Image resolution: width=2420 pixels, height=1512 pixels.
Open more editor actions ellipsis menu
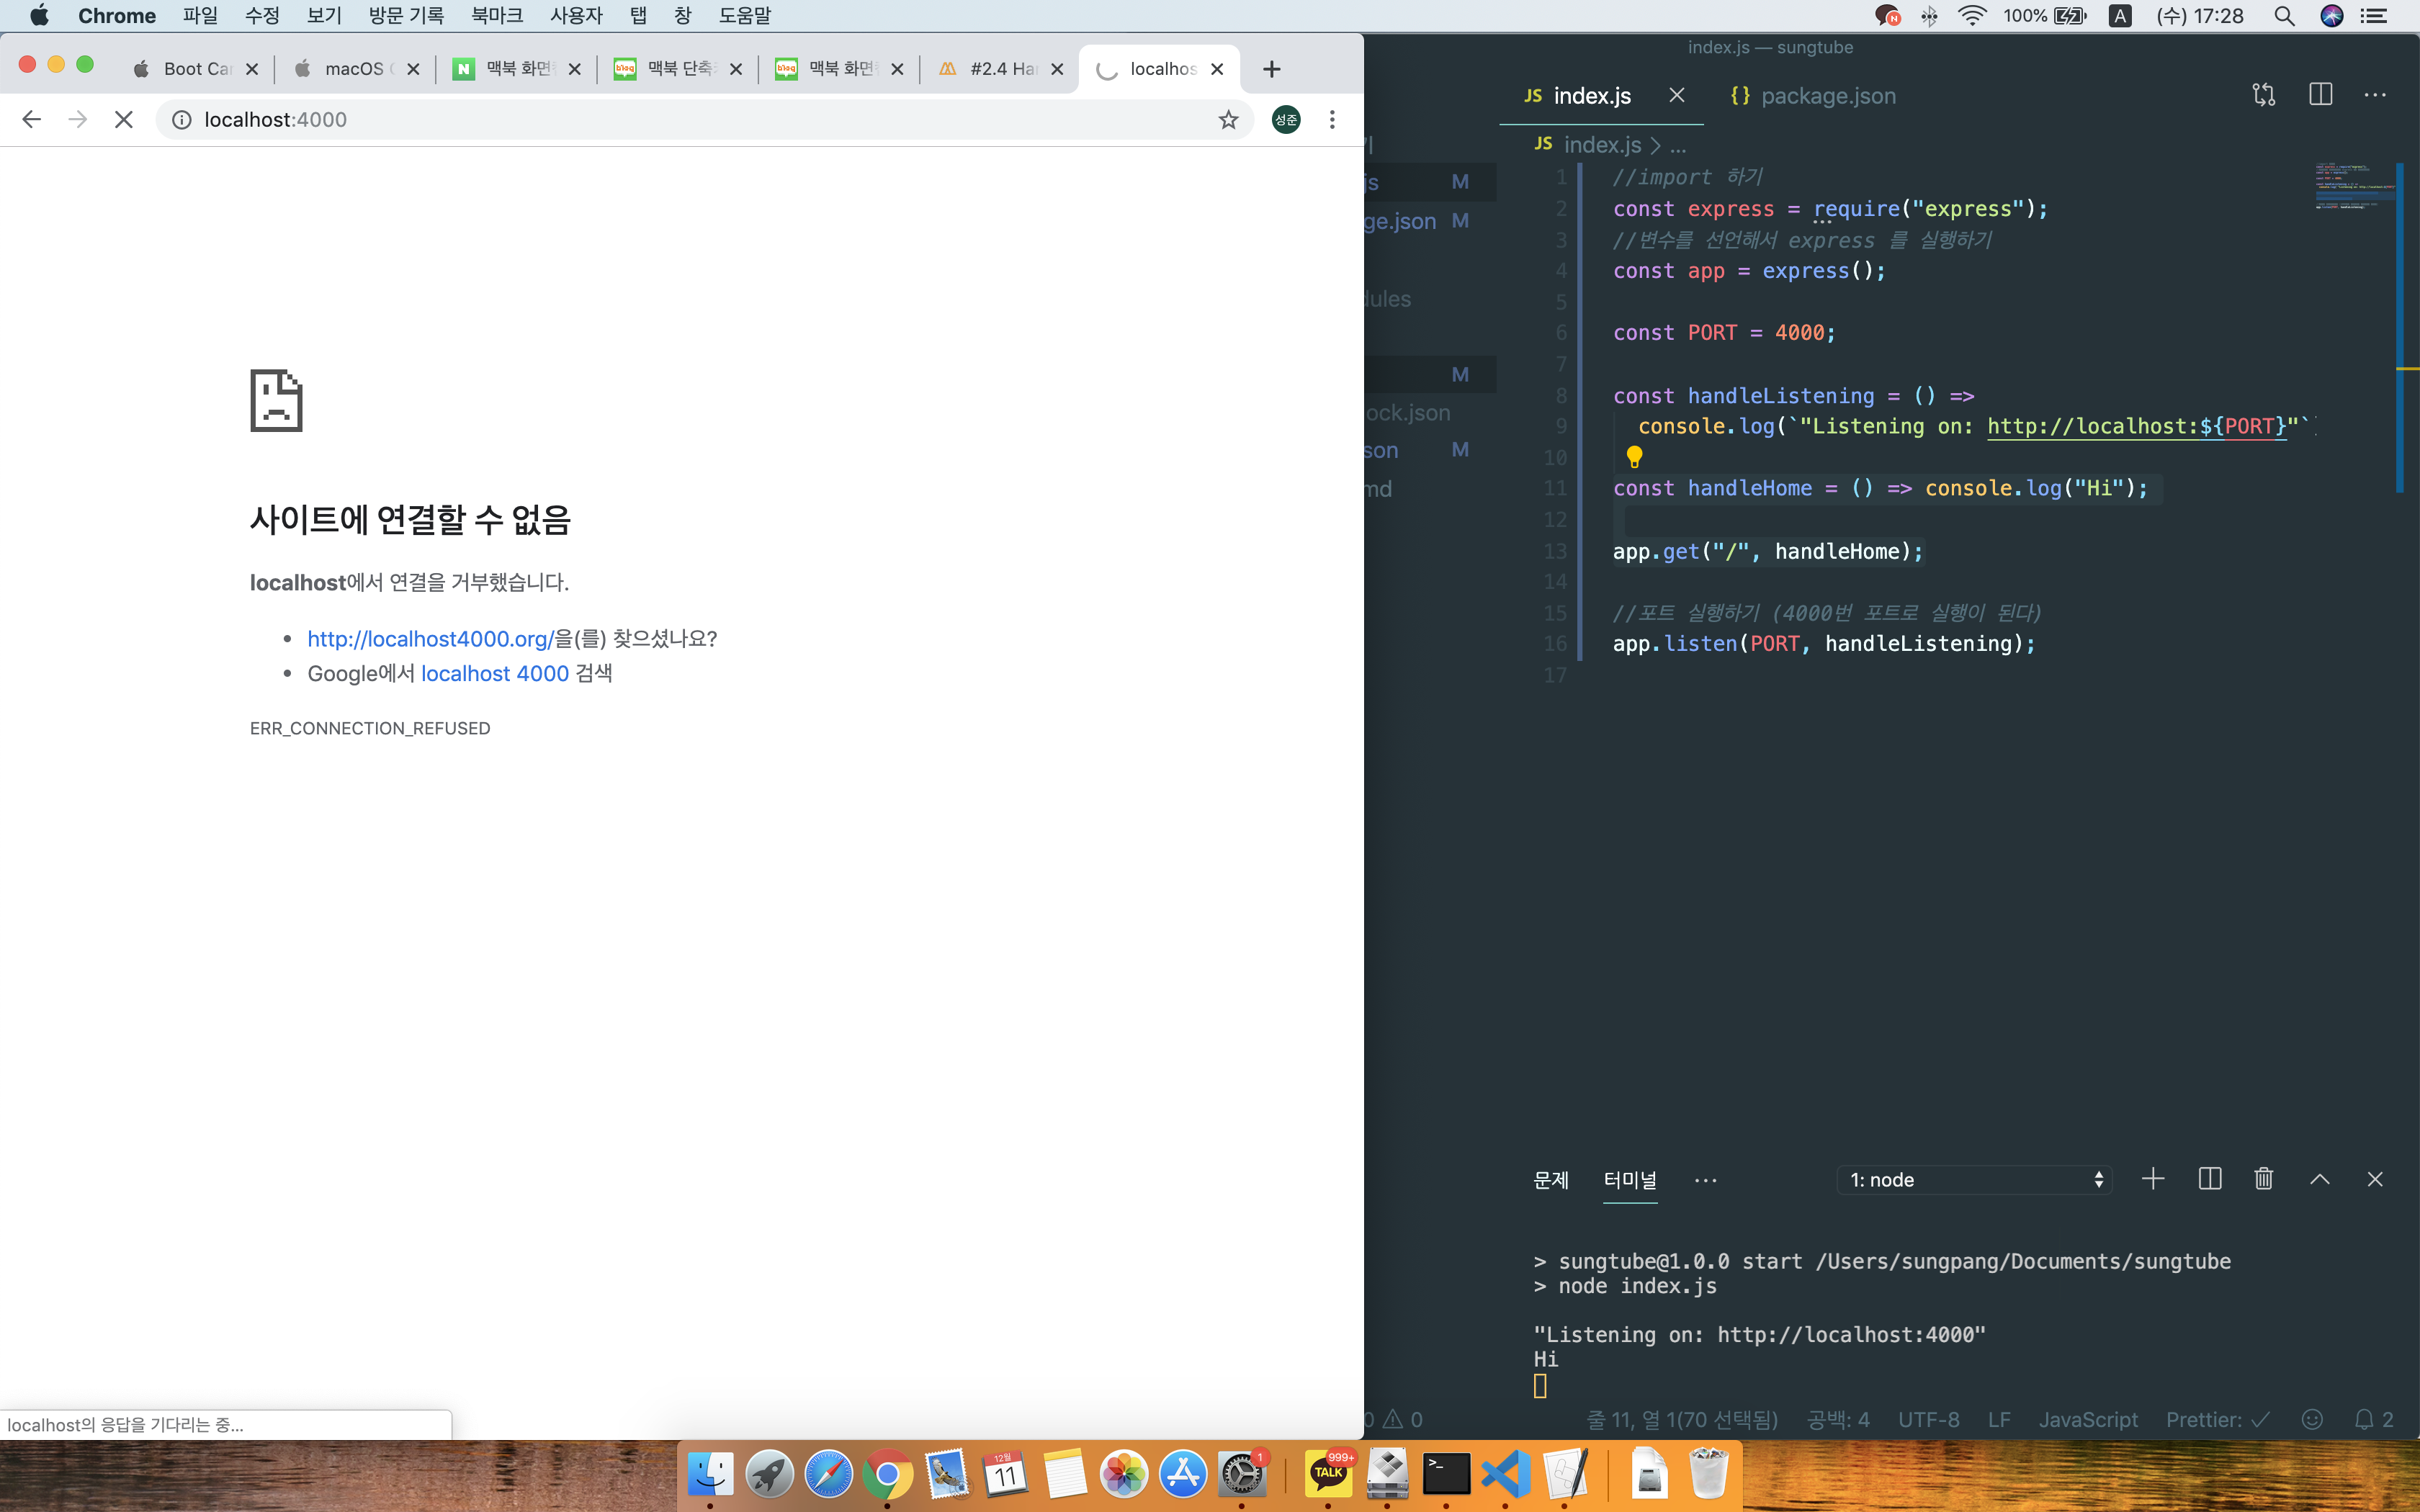tap(2375, 95)
